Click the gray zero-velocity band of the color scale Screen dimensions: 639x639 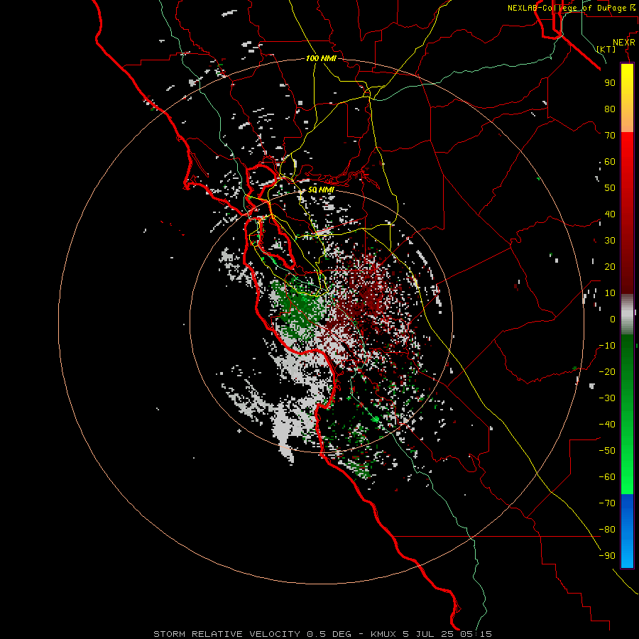coord(627,315)
